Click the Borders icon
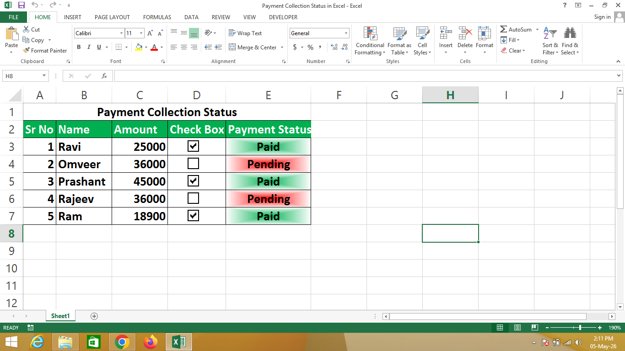Viewport: 625px width, 351px height. pyautogui.click(x=119, y=47)
